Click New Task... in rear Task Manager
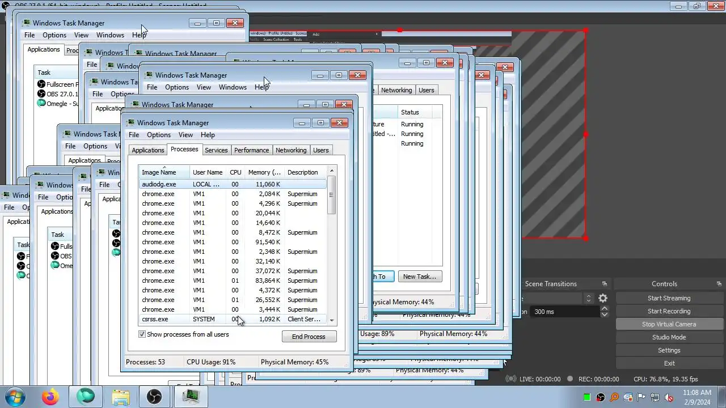This screenshot has width=726, height=408. 420,277
